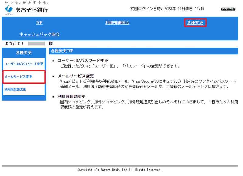This screenshot has height=176, width=243.
Task: Click text starting Visaデビットご利用時の利用通知メール
Action: click(x=148, y=84)
